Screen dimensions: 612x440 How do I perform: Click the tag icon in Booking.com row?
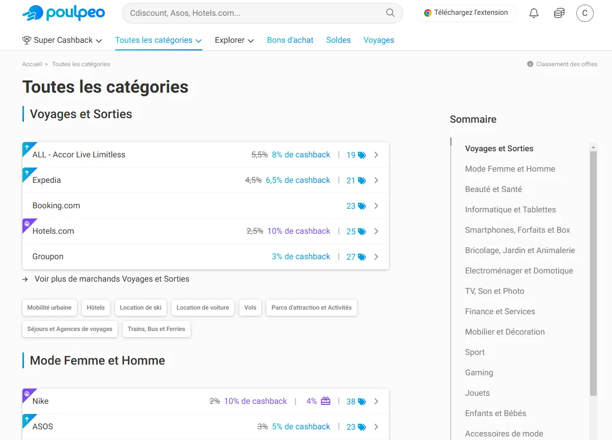pyautogui.click(x=362, y=206)
